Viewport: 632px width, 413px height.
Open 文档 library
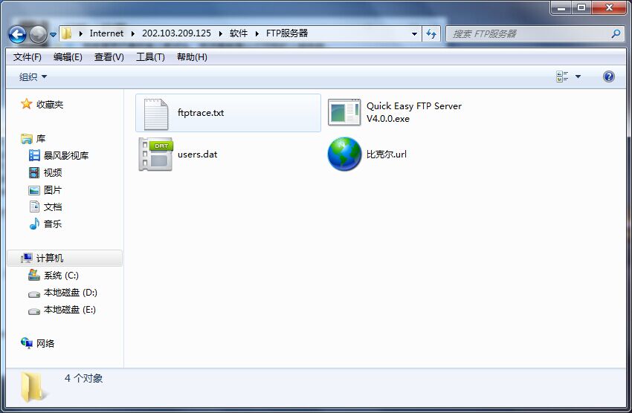[x=52, y=207]
